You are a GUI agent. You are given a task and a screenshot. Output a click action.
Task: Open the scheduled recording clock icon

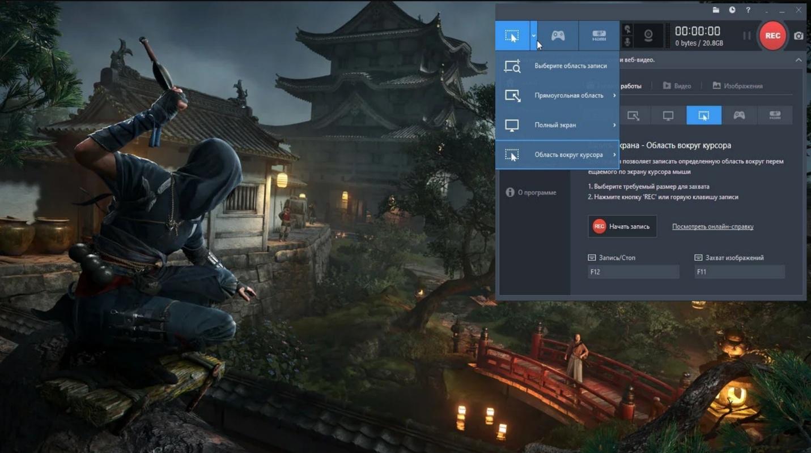(732, 10)
